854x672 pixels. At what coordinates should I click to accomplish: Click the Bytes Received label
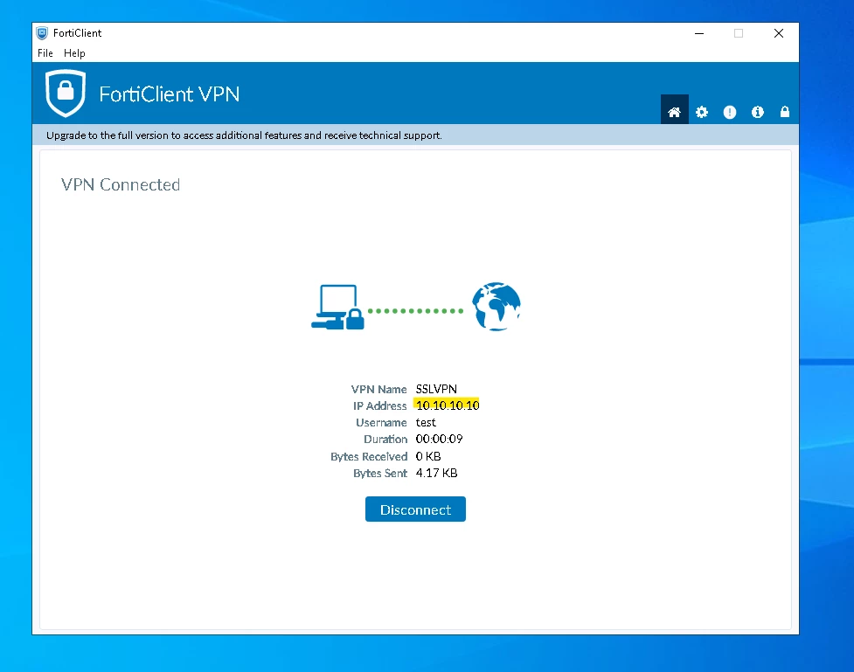[369, 456]
